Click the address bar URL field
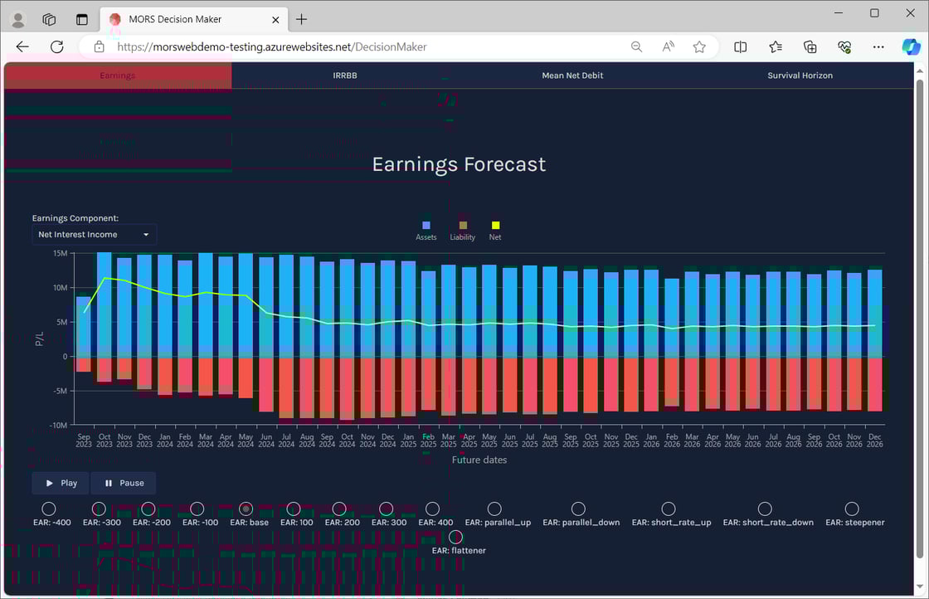This screenshot has height=599, width=929. [332, 46]
